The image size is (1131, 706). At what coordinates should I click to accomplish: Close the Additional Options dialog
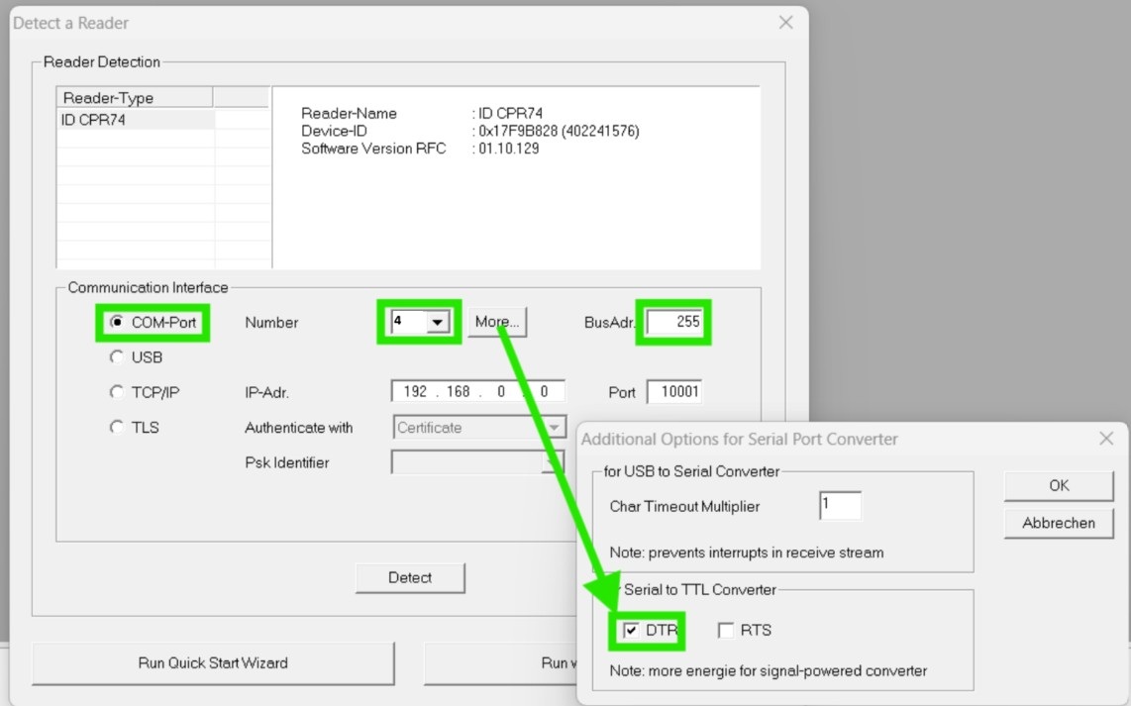click(x=1106, y=439)
